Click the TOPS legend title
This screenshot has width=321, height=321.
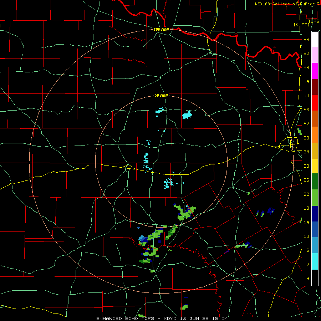pos(314,21)
